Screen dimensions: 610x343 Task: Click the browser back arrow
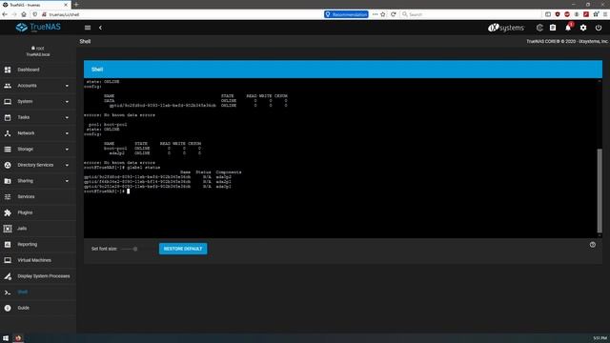click(5, 14)
